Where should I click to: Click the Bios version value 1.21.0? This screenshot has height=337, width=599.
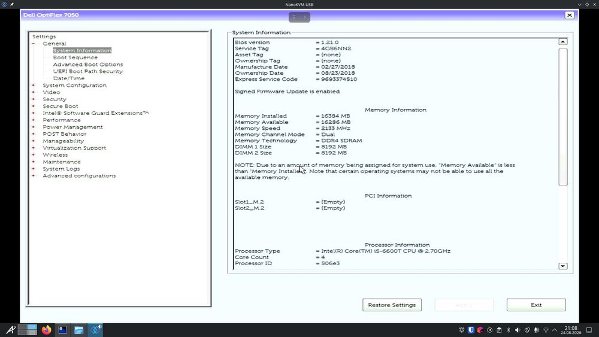[329, 42]
